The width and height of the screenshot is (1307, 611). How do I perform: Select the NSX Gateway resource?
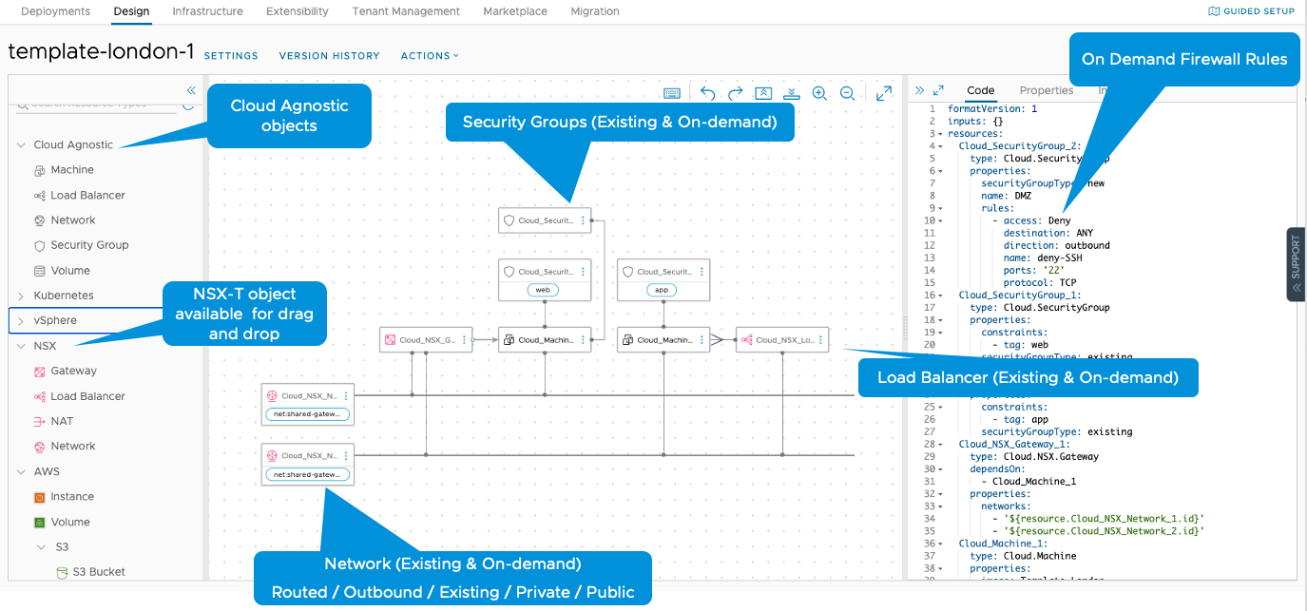[x=73, y=372]
